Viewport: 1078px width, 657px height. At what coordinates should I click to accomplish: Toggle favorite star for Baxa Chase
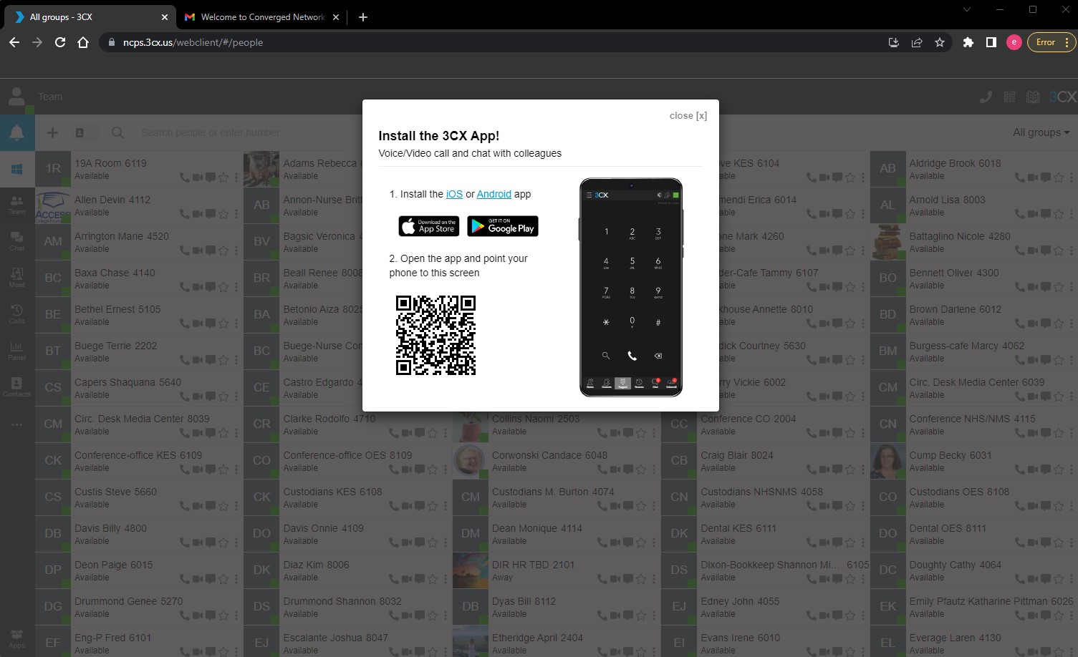[223, 287]
